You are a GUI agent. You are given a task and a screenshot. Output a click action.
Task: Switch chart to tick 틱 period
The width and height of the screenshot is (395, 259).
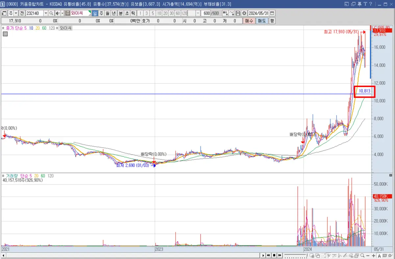pos(133,13)
